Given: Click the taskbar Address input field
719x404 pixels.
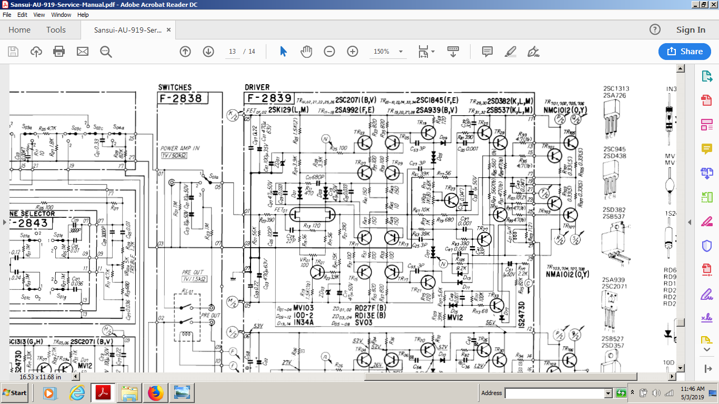Looking at the screenshot, I should tap(554, 393).
